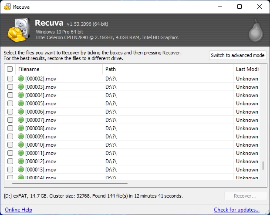Click green status icon for [000011].mov
The width and height of the screenshot is (270, 215).
tap(21, 153)
